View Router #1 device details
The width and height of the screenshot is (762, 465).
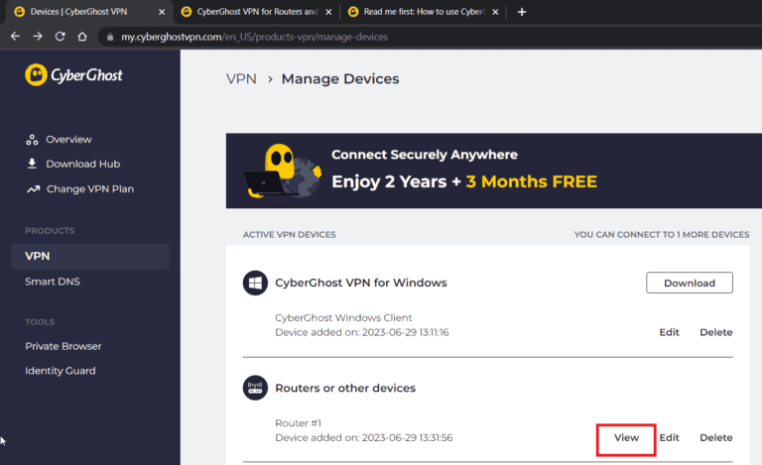pos(626,437)
